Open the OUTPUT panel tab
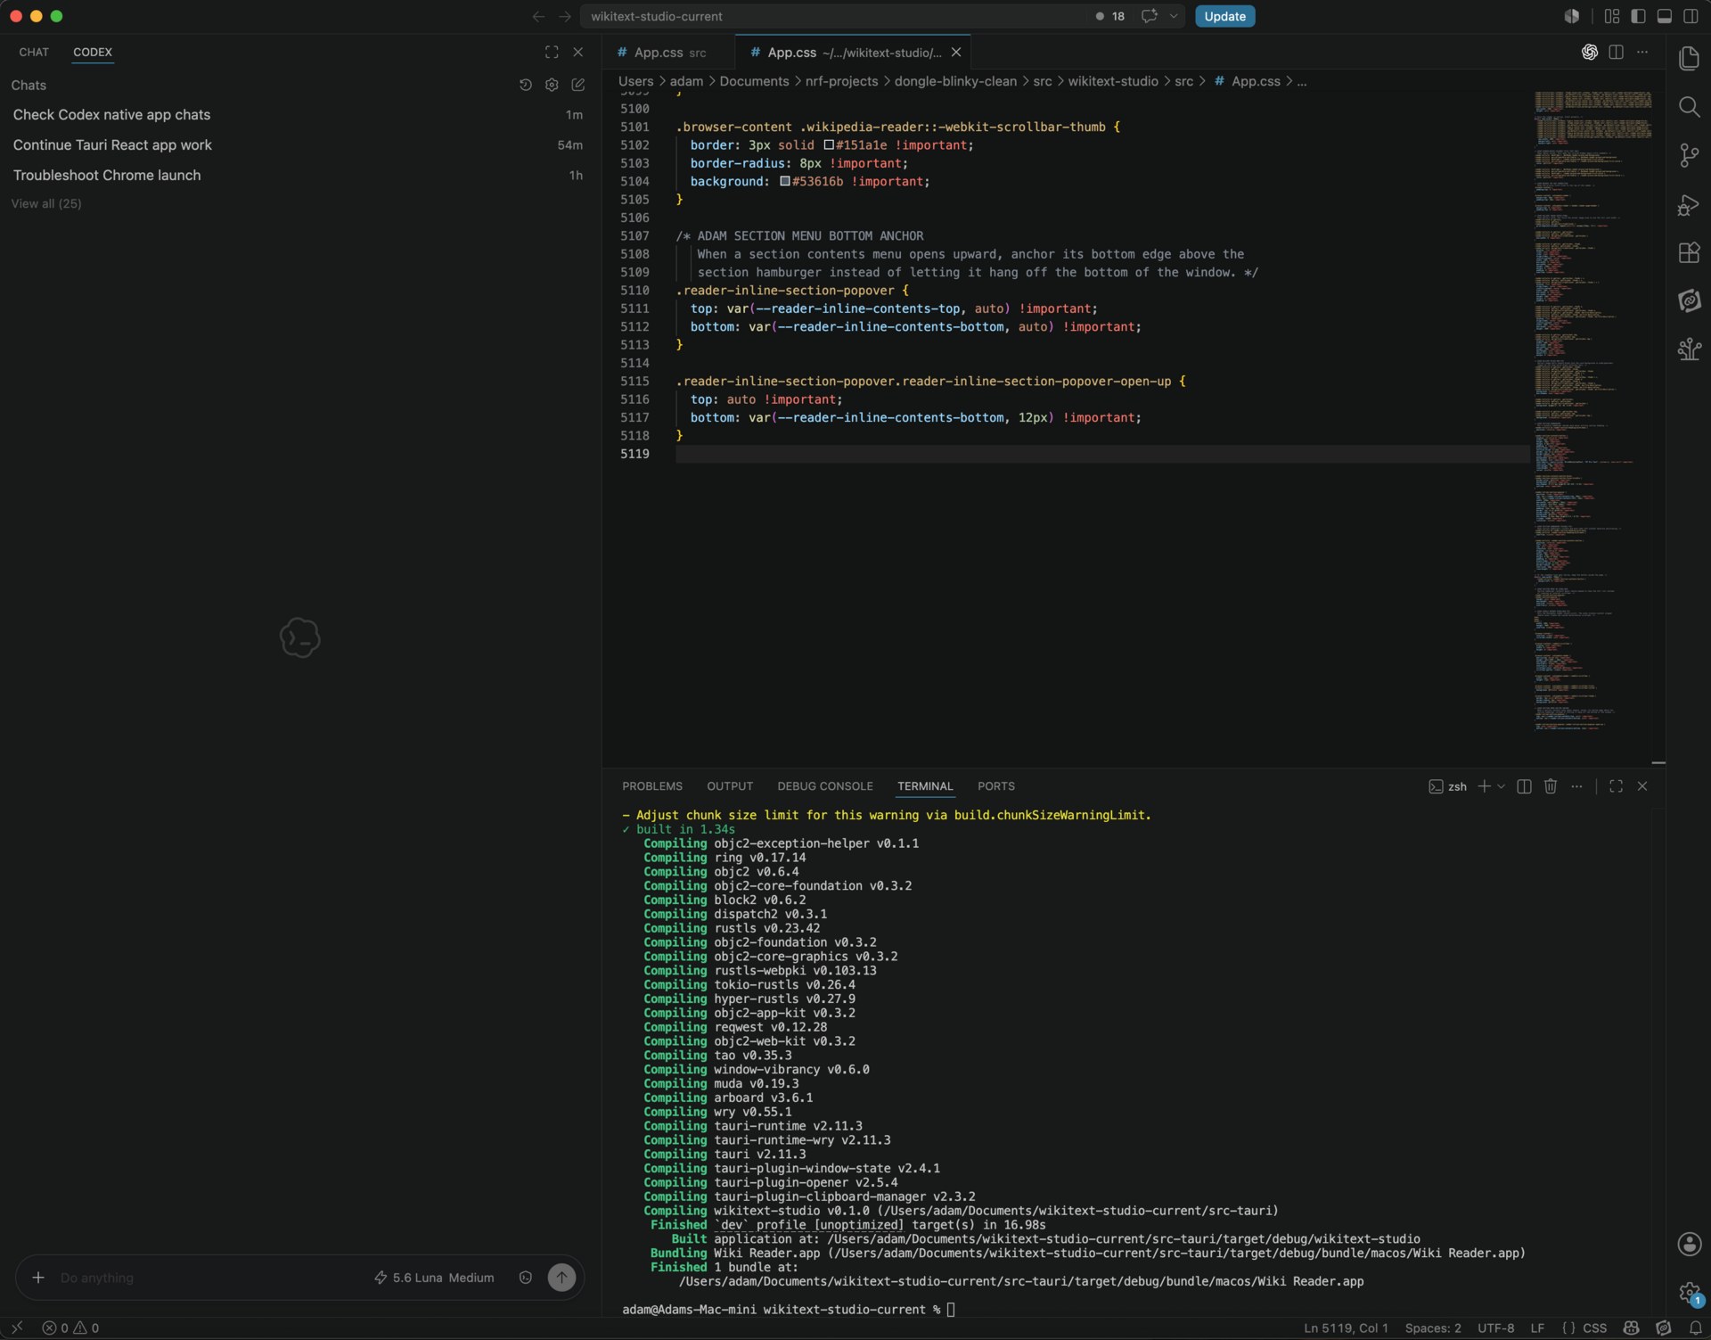Viewport: 1711px width, 1340px height. 730,786
